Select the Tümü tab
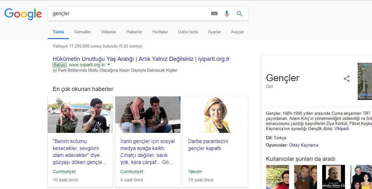 click(58, 32)
